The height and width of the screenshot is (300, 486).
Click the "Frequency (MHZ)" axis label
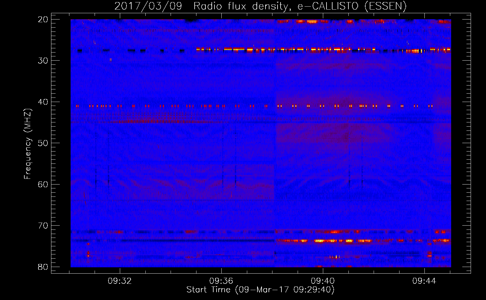coord(28,144)
